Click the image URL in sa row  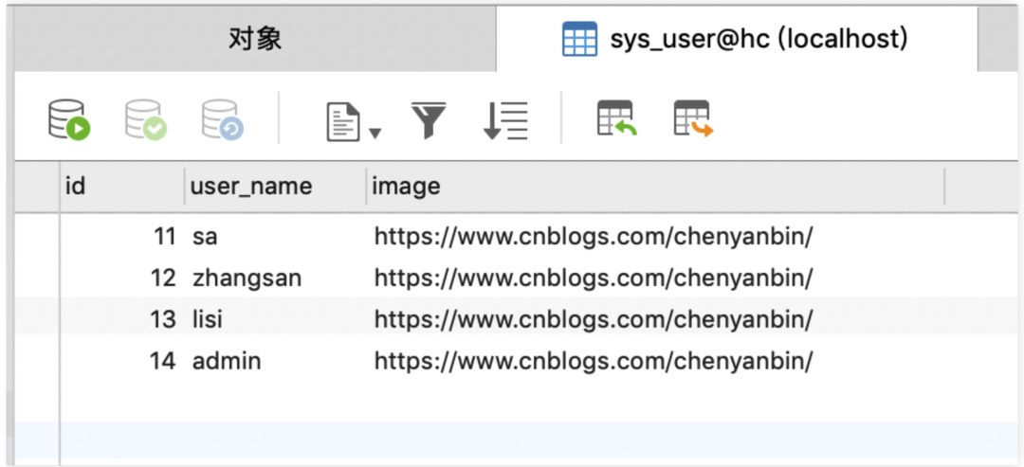pos(594,236)
